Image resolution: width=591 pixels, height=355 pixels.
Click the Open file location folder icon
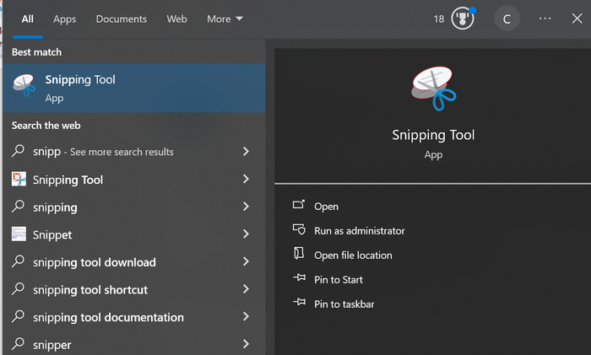tap(298, 255)
